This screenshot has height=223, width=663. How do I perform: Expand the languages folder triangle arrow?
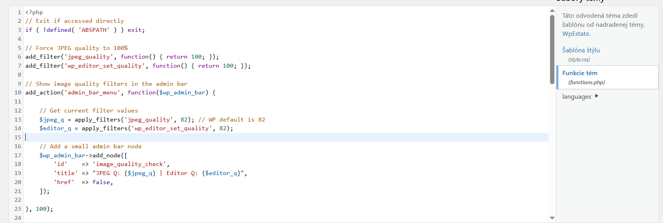pyautogui.click(x=596, y=96)
